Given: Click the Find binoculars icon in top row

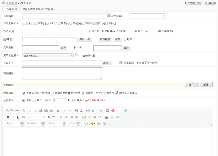Looking at the screenshot, I should (x=76, y=110).
